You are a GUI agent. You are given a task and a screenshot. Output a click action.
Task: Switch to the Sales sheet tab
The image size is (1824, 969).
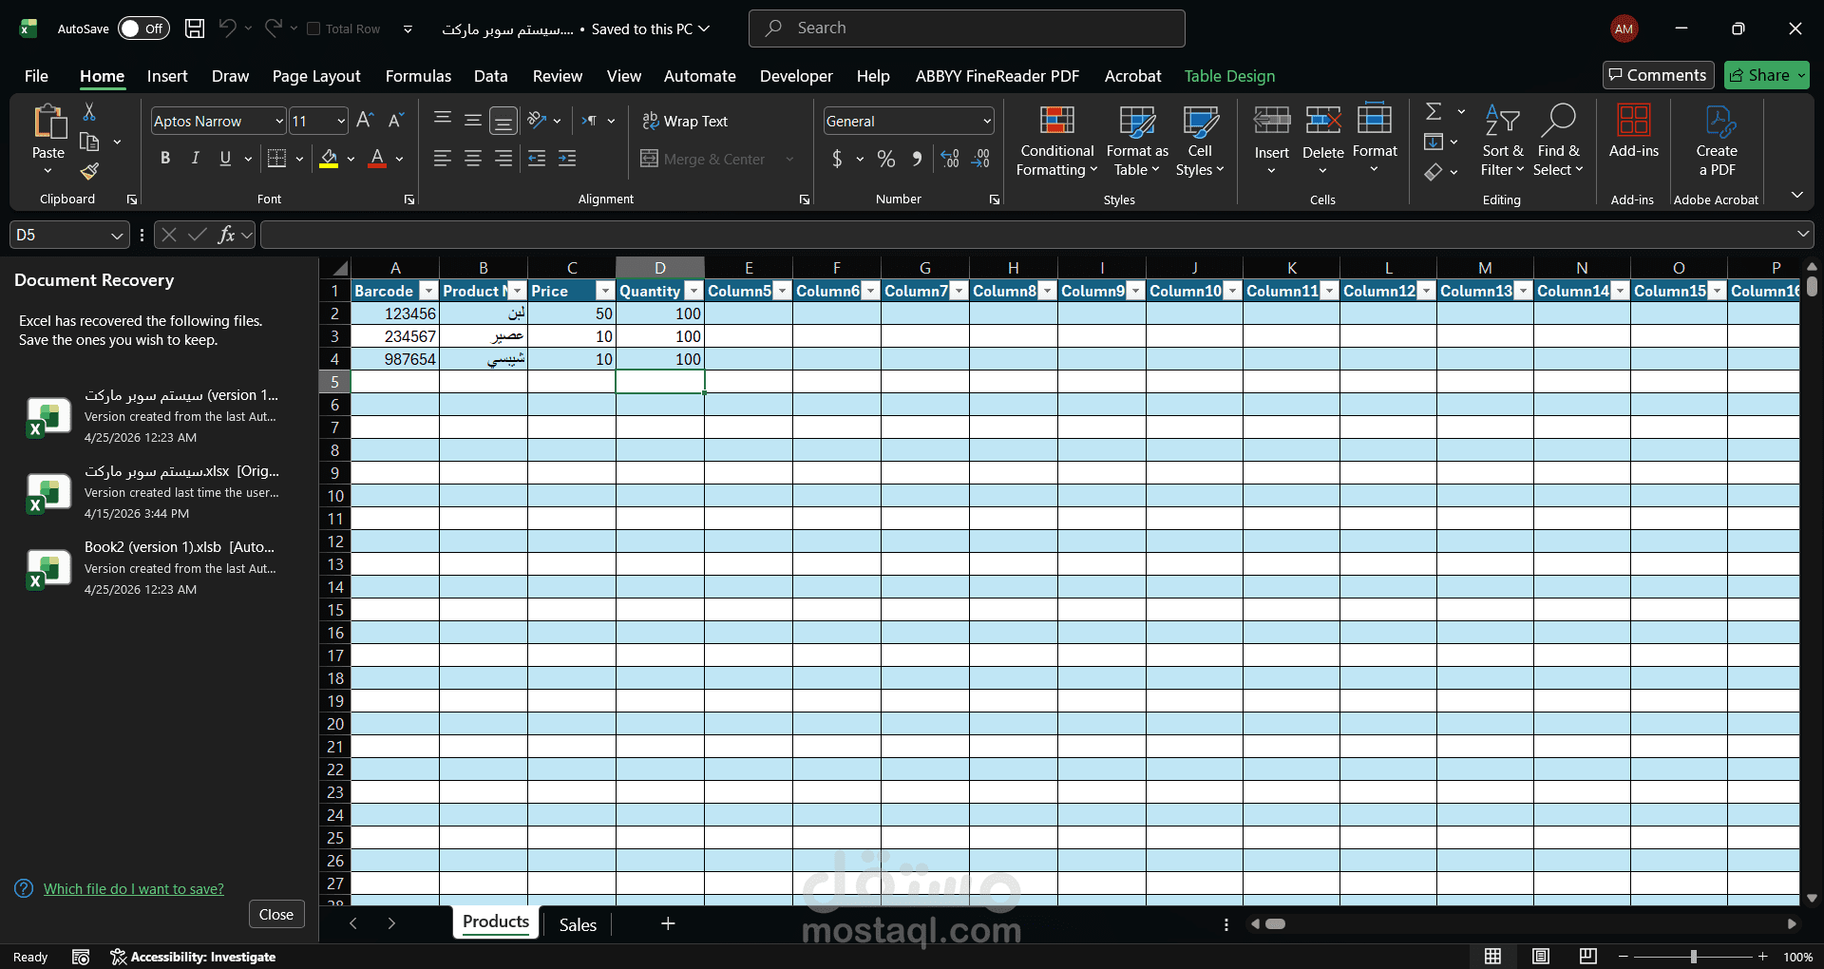[x=578, y=924]
